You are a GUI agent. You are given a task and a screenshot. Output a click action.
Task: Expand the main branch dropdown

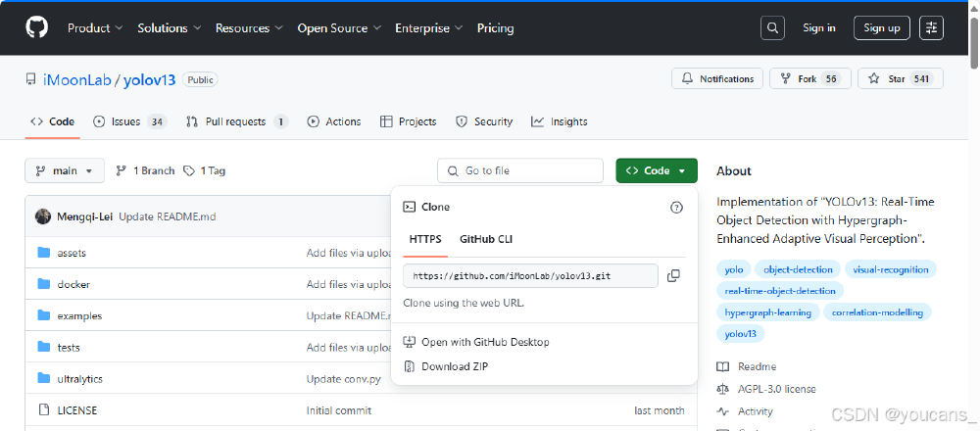tap(65, 170)
